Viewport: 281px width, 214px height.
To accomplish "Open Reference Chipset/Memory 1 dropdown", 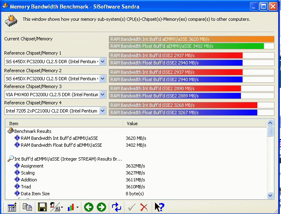I will (102, 61).
